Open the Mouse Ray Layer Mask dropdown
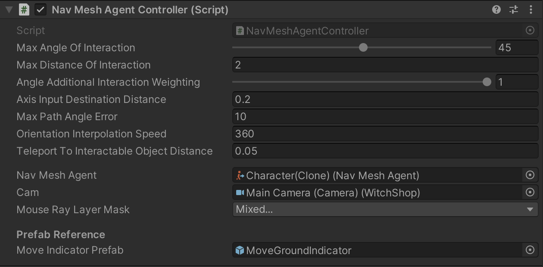The width and height of the screenshot is (543, 267). [385, 210]
